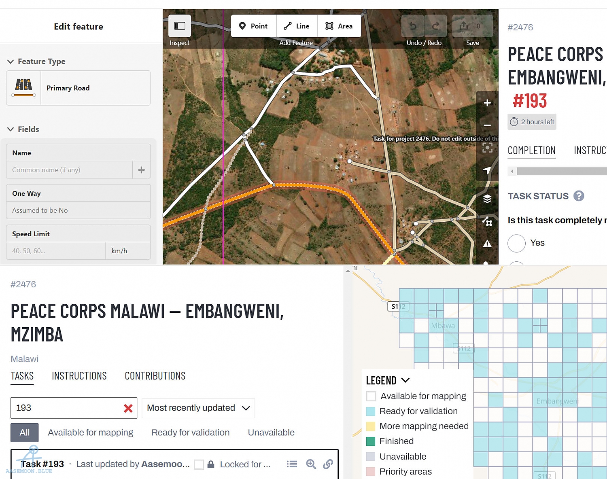The image size is (607, 479).
Task: Open the Completion tab in task panel
Action: click(x=532, y=150)
